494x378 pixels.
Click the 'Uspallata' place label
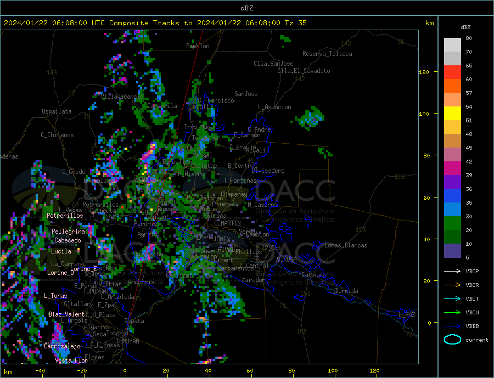57,111
